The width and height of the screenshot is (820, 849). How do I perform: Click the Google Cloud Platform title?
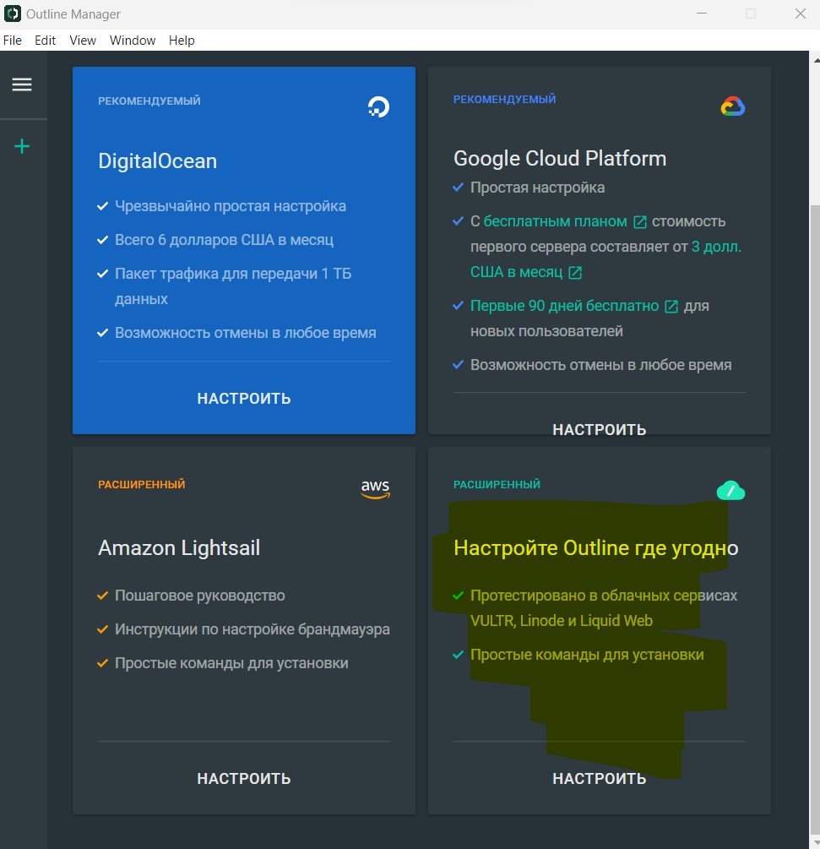560,159
